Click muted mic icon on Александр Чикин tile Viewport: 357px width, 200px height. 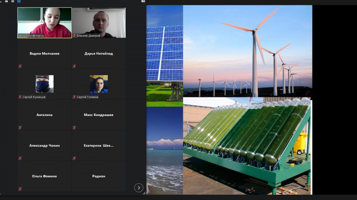click(20, 158)
